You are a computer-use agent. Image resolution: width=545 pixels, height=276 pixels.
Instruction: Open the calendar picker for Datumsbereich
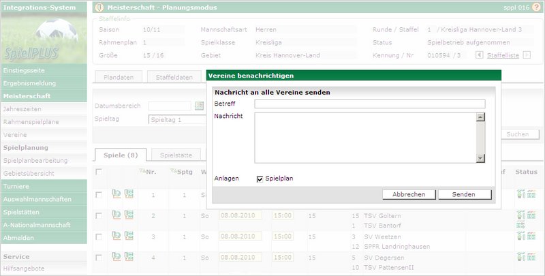click(x=200, y=106)
